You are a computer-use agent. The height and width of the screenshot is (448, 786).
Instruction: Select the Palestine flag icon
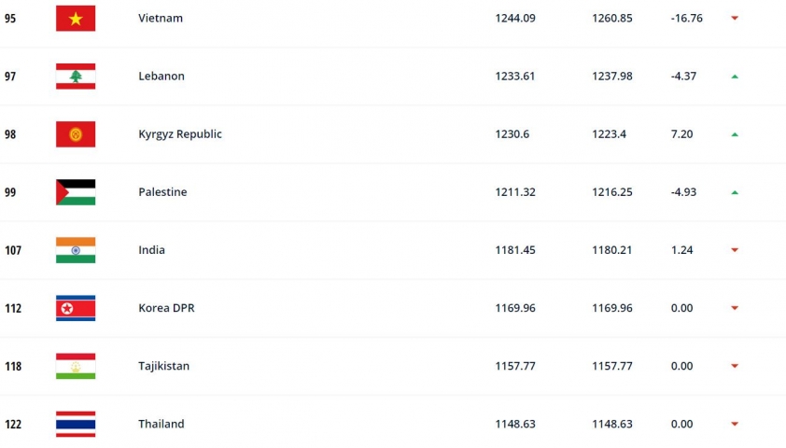click(x=76, y=192)
